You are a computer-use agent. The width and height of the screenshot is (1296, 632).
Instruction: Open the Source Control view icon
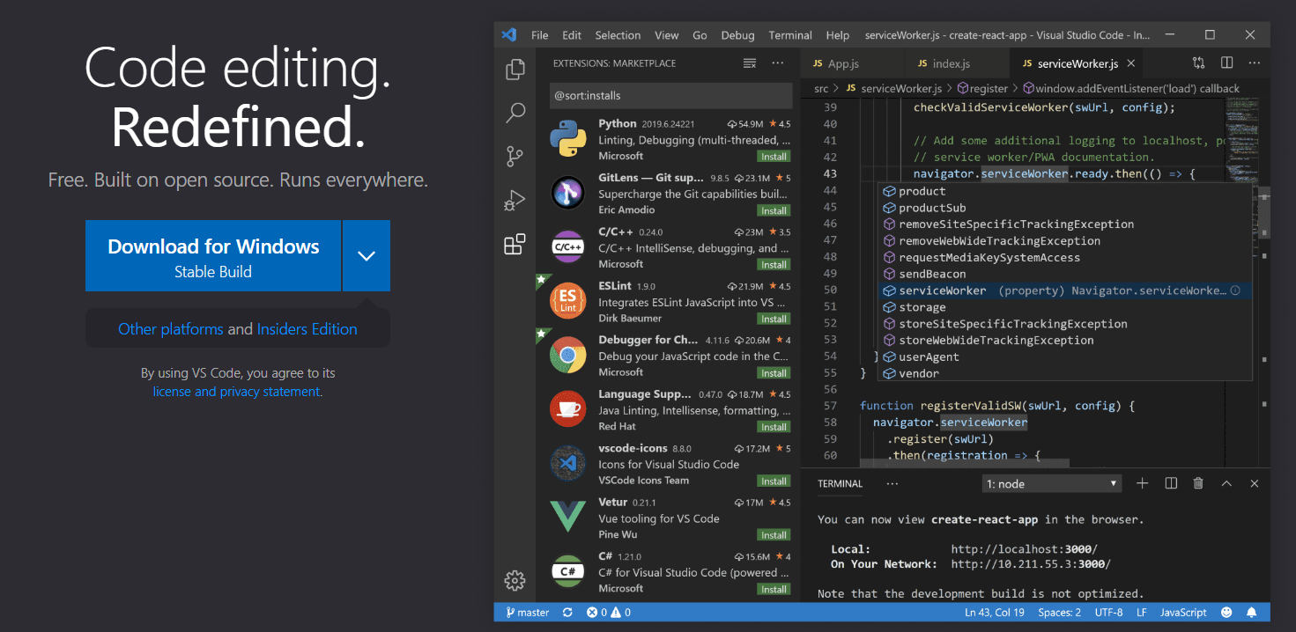(515, 157)
